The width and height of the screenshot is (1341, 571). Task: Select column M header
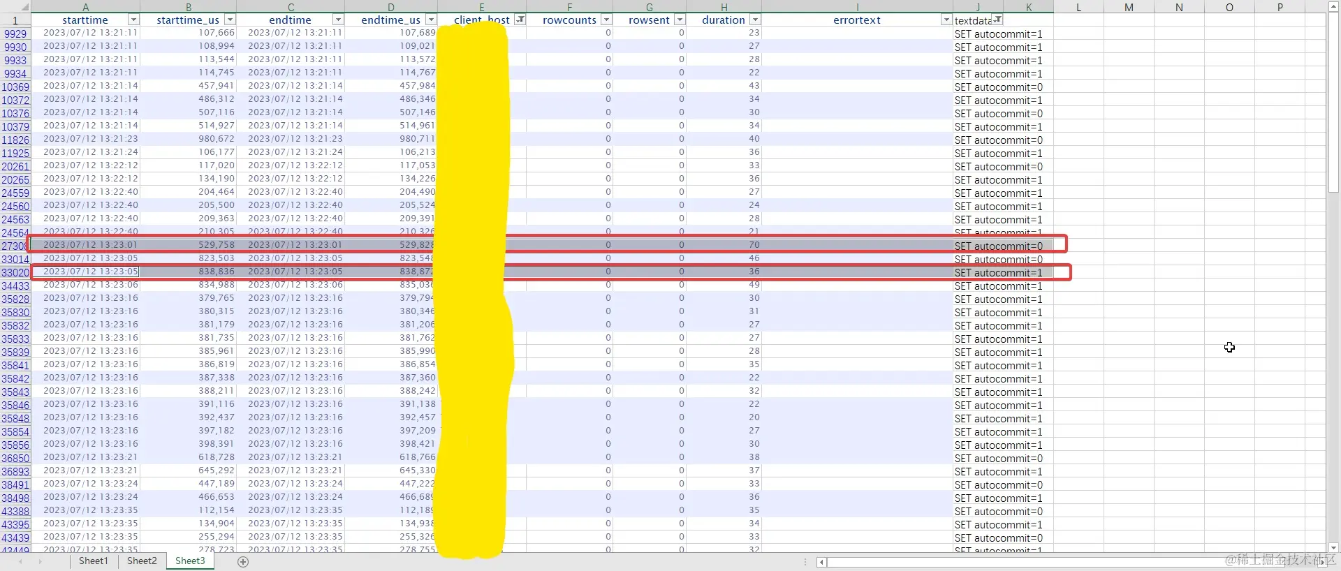point(1129,7)
